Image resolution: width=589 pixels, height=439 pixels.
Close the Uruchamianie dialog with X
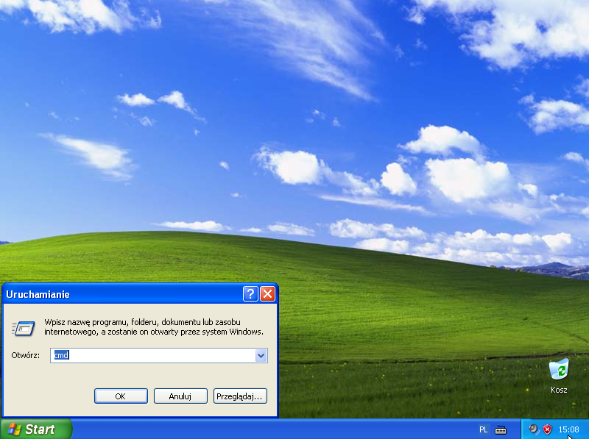(267, 294)
